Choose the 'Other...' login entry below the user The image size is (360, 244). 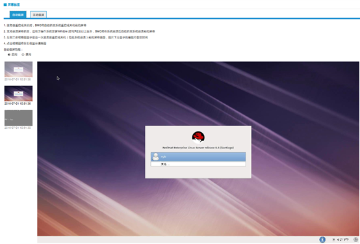click(198, 164)
